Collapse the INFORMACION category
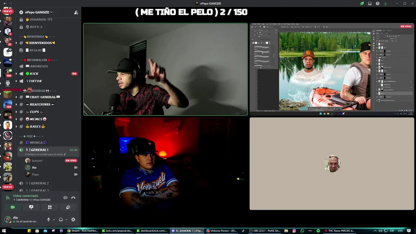The height and width of the screenshot is (234, 416). point(39,60)
